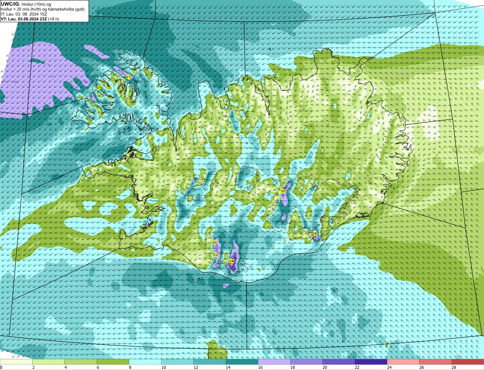This screenshot has height=370, width=484.
Task: Click the 10–12 m/s legend color swatch
Action: tap(178, 362)
